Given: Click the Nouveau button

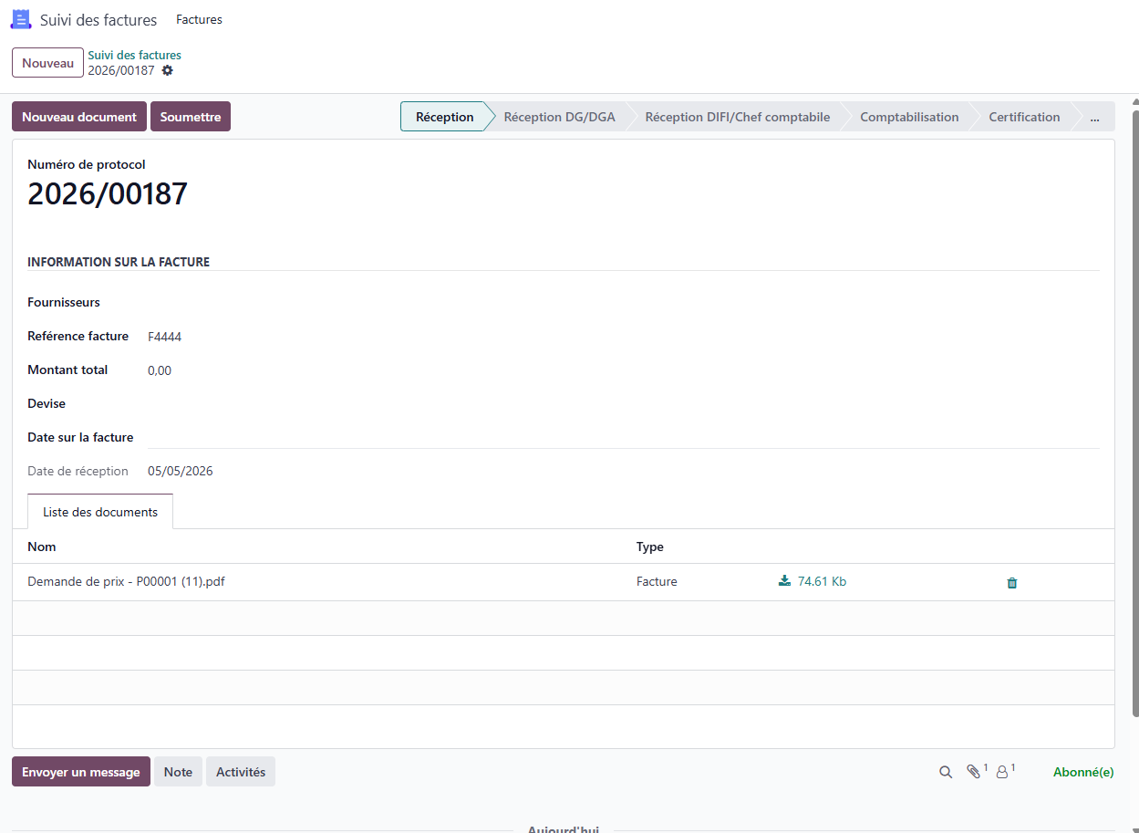Looking at the screenshot, I should (47, 63).
